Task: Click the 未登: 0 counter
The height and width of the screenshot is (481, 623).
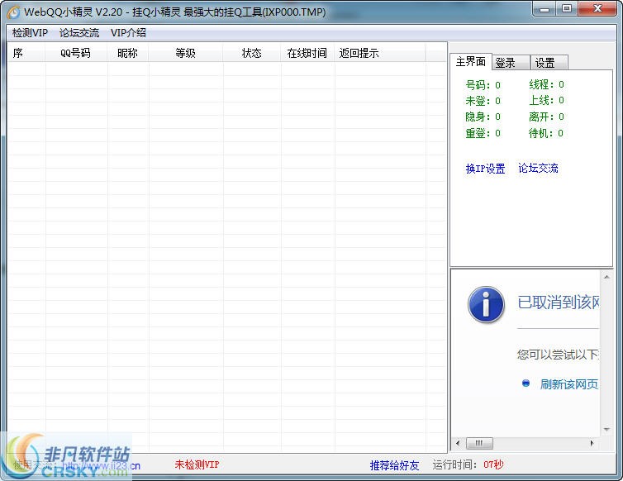Action: pos(483,101)
